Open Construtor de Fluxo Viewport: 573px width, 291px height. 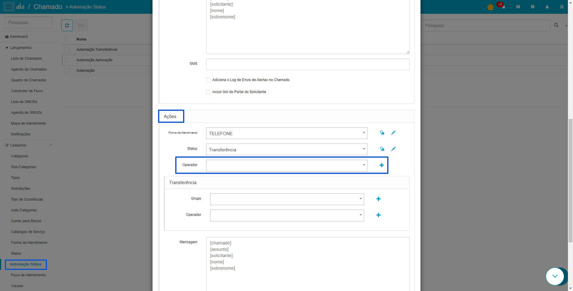coord(27,91)
